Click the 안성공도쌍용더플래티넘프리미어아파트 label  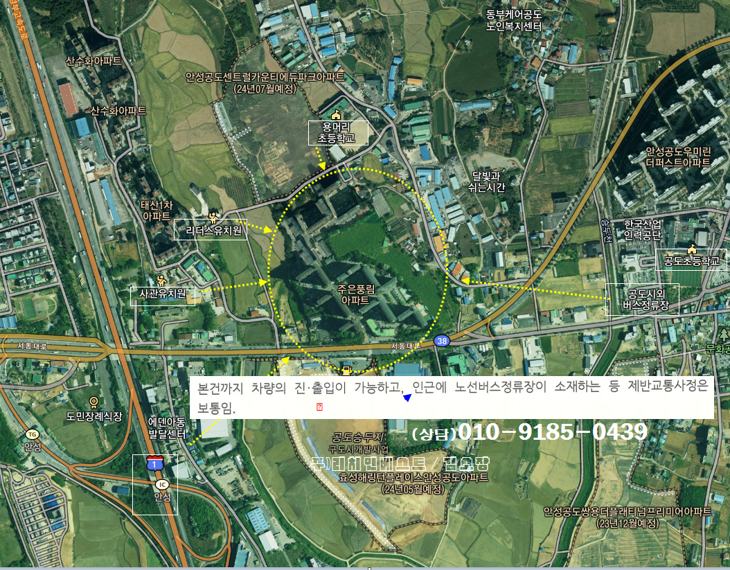[627, 517]
